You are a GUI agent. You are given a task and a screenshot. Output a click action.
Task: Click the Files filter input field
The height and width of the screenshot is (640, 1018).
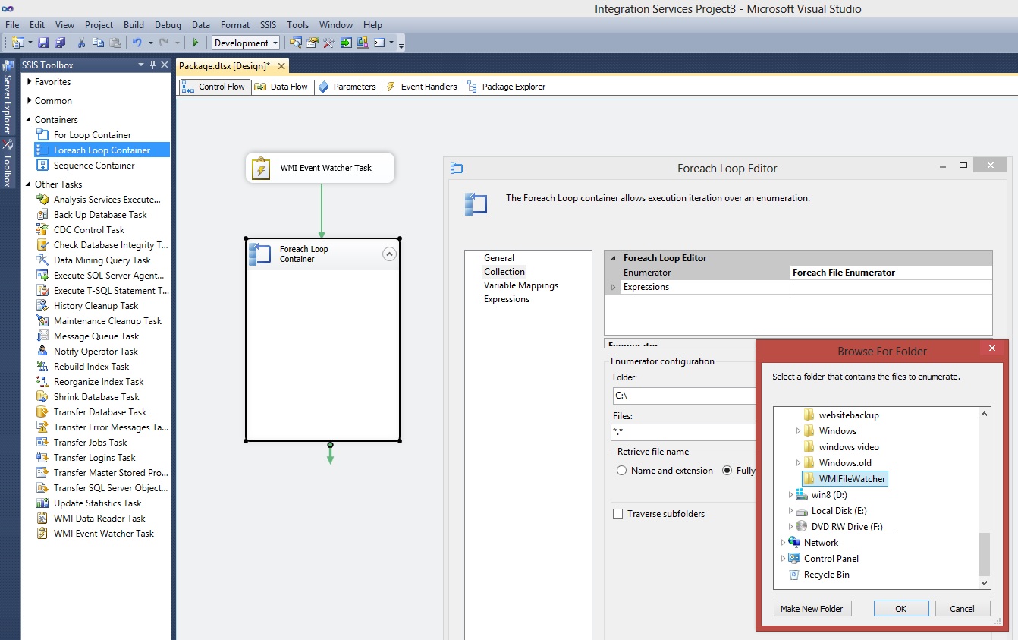tap(684, 432)
